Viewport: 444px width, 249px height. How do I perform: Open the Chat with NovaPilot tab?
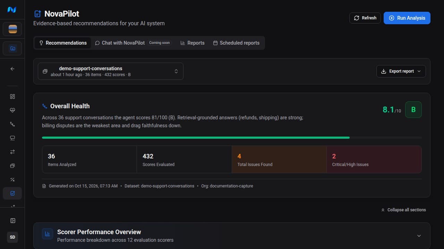coord(133,43)
